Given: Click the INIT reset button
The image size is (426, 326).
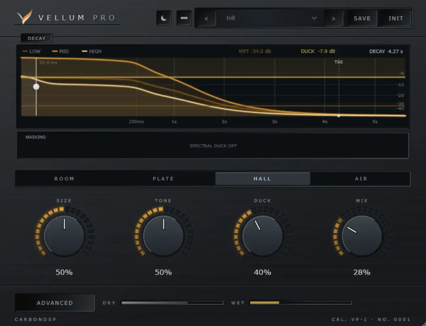Looking at the screenshot, I should [x=396, y=18].
